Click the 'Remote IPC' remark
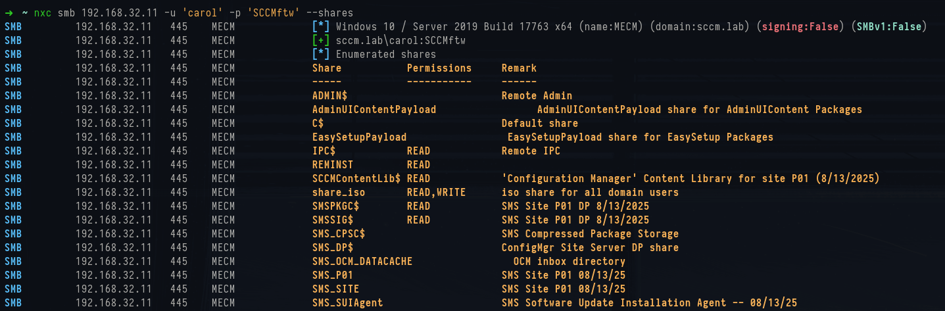This screenshot has height=311, width=945. (x=531, y=151)
